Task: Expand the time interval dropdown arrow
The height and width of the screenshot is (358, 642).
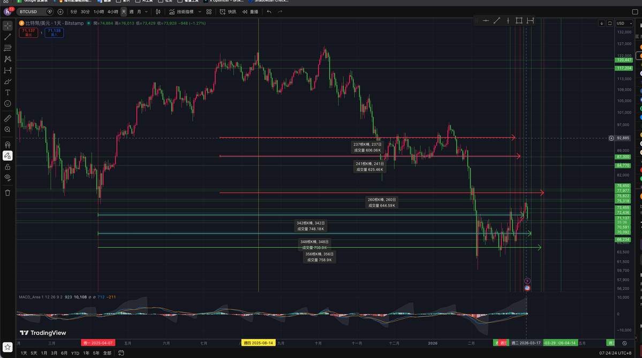Action: point(146,12)
